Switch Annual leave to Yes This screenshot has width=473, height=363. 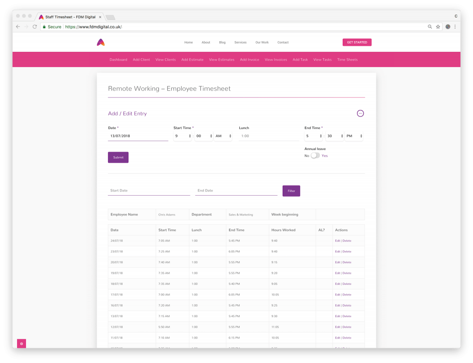316,155
